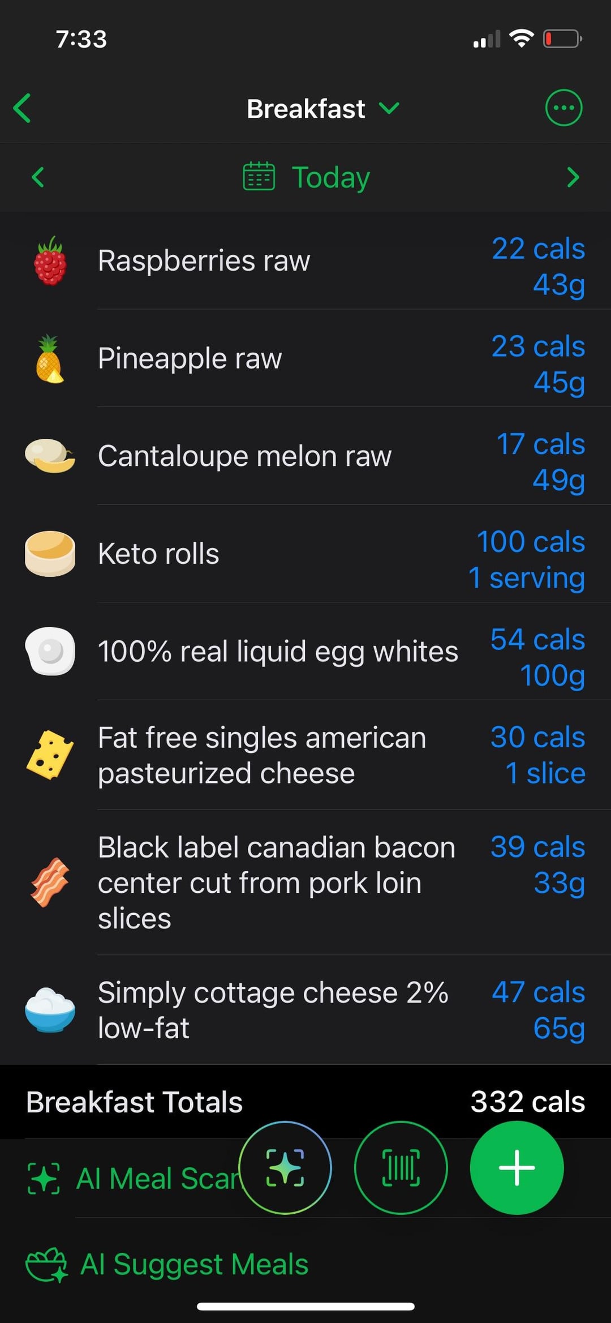The height and width of the screenshot is (1323, 611).
Task: Open the Keto rolls entry
Action: point(158,554)
